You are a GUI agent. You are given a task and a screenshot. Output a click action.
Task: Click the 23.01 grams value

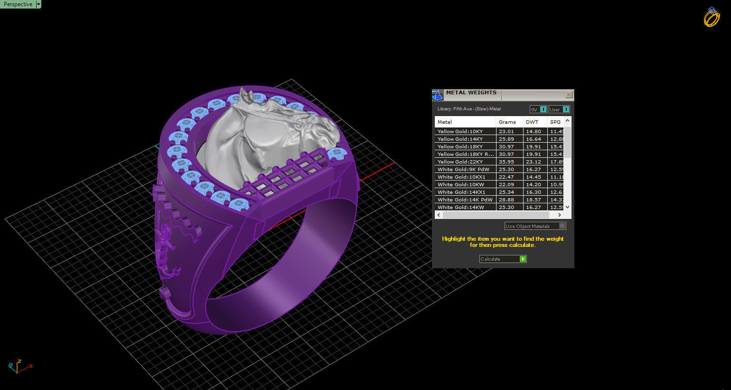pyautogui.click(x=506, y=131)
